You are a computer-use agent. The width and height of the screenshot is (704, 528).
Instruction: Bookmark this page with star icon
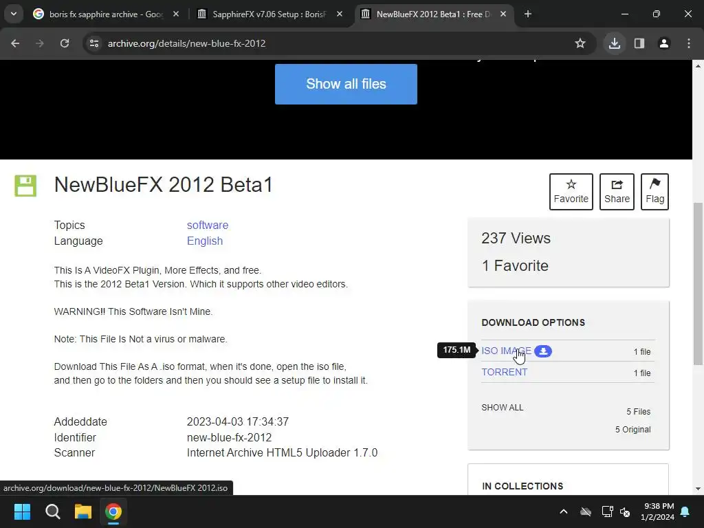[x=580, y=43]
